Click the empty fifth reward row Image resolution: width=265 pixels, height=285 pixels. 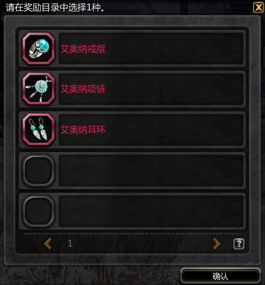click(x=132, y=211)
